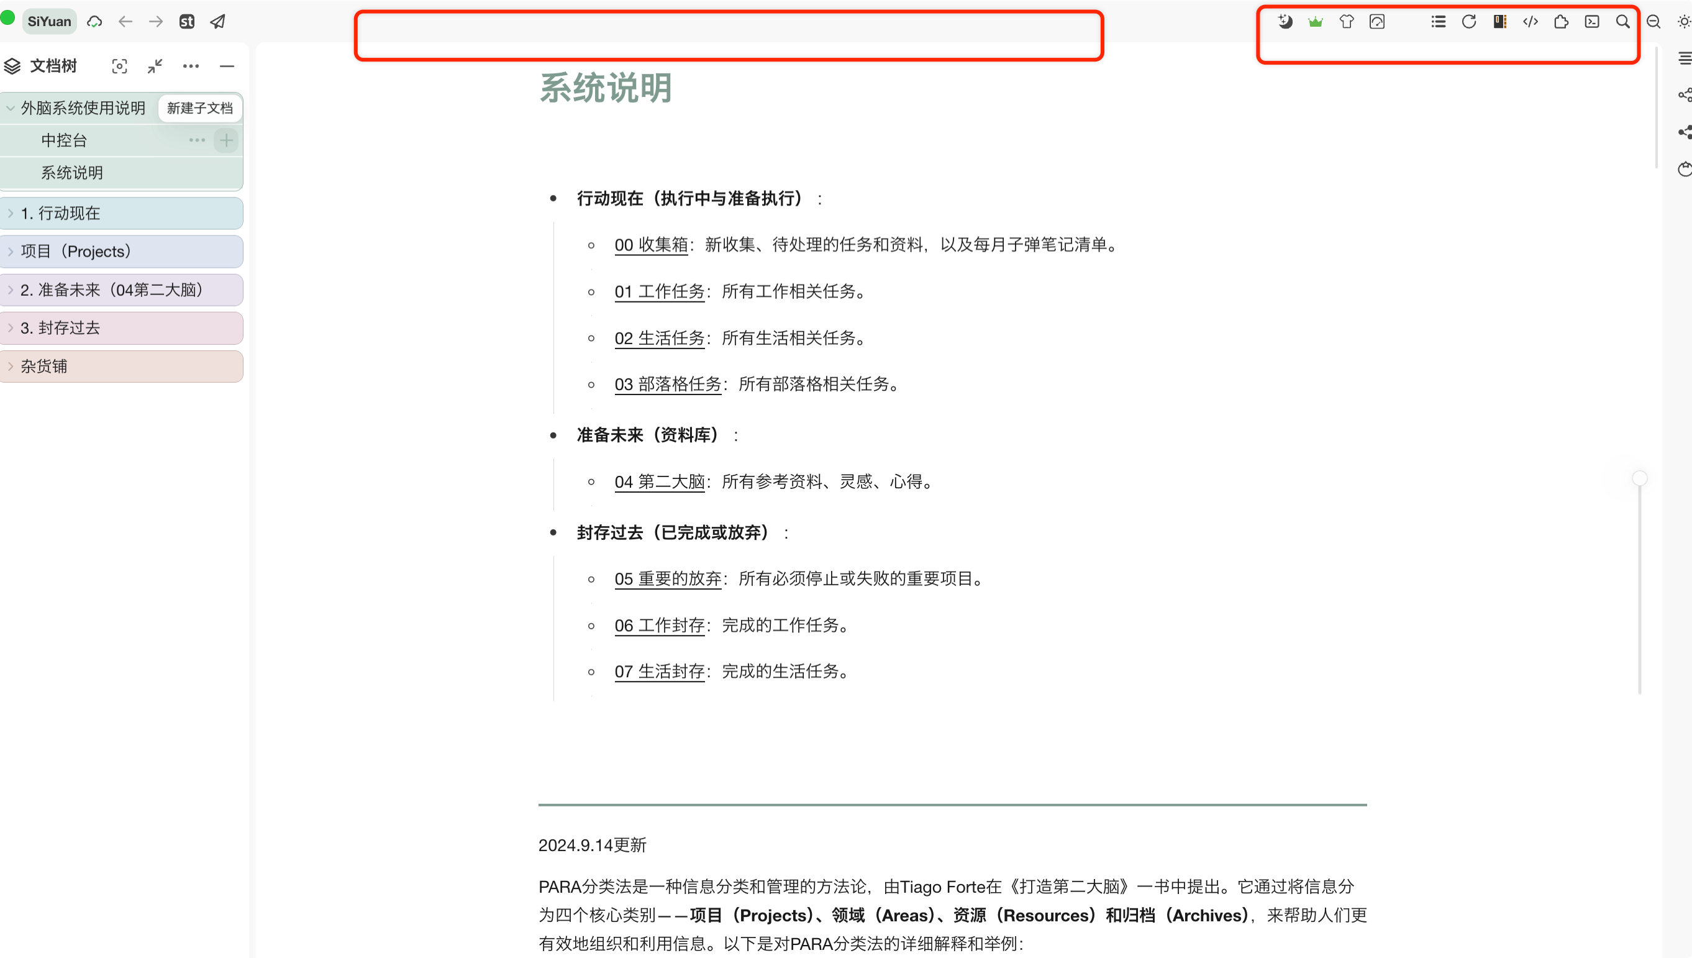
Task: Click the puzzle piece plugin icon
Action: click(1561, 22)
